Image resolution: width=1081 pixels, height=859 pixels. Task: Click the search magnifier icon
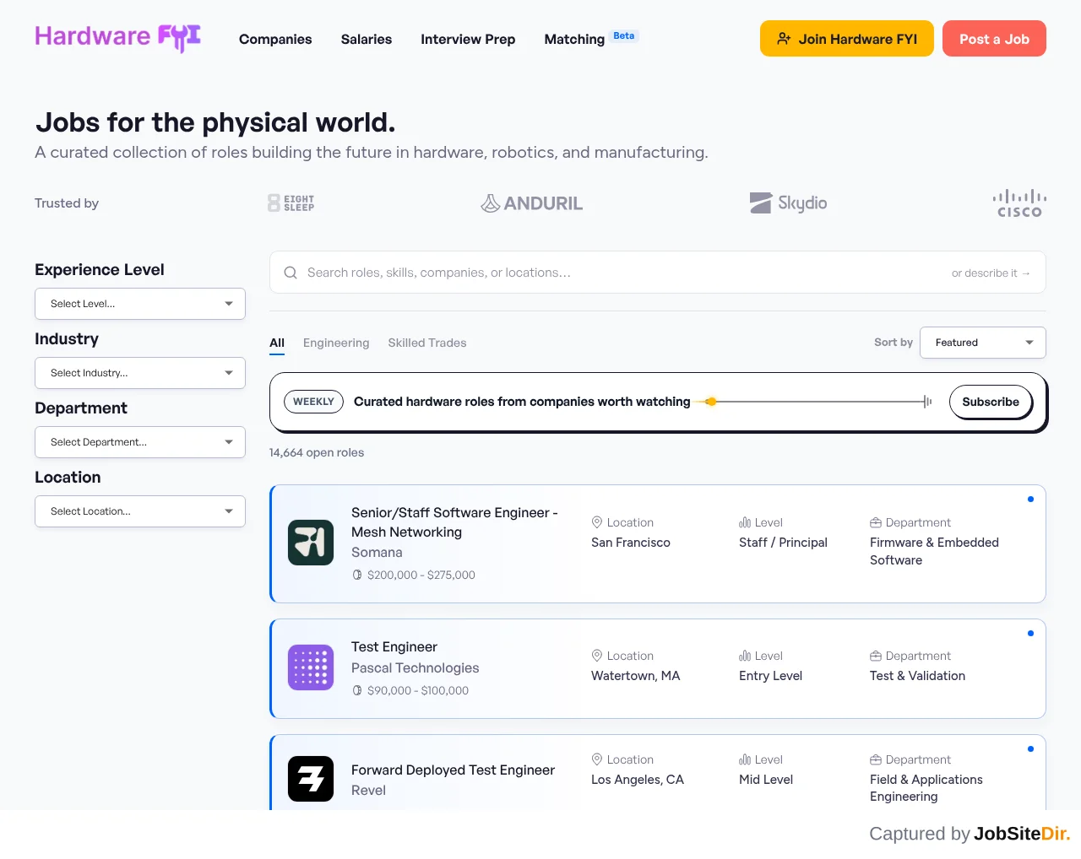point(291,273)
